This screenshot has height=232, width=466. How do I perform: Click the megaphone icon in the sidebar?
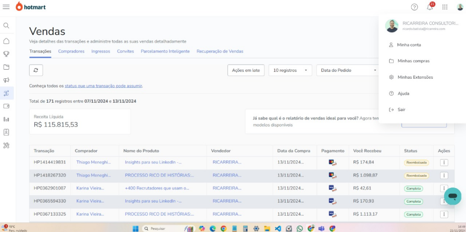[x=6, y=80]
